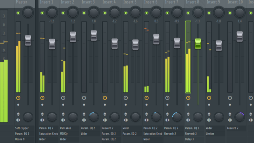Image resolution: width=254 pixels, height=143 pixels.
Task: Click Insert 9 swap stereo arrows icon
Action: [x=209, y=120]
